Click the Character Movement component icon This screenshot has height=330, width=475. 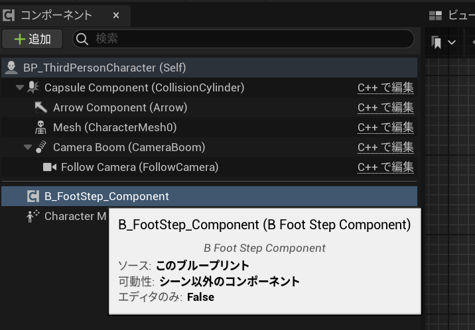[33, 216]
